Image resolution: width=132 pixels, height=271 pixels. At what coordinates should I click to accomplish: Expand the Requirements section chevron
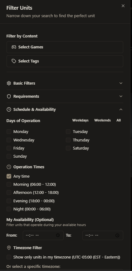(x=121, y=96)
